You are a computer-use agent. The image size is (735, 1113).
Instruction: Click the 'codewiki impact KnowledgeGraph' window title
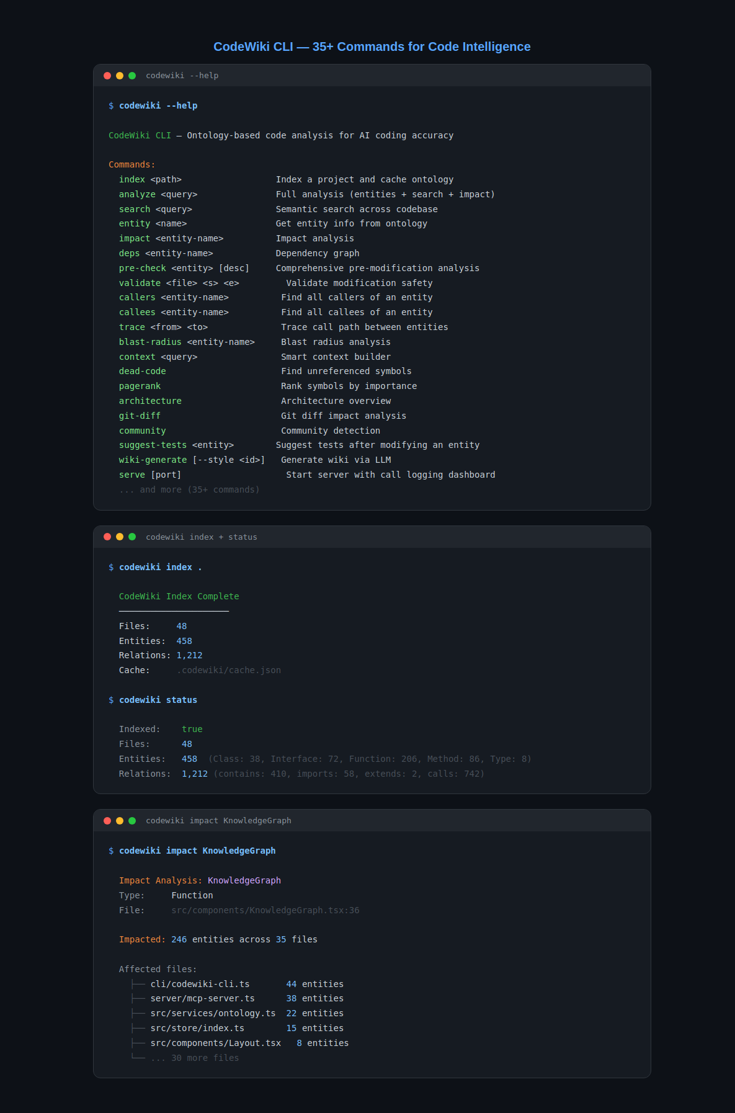[x=218, y=821]
